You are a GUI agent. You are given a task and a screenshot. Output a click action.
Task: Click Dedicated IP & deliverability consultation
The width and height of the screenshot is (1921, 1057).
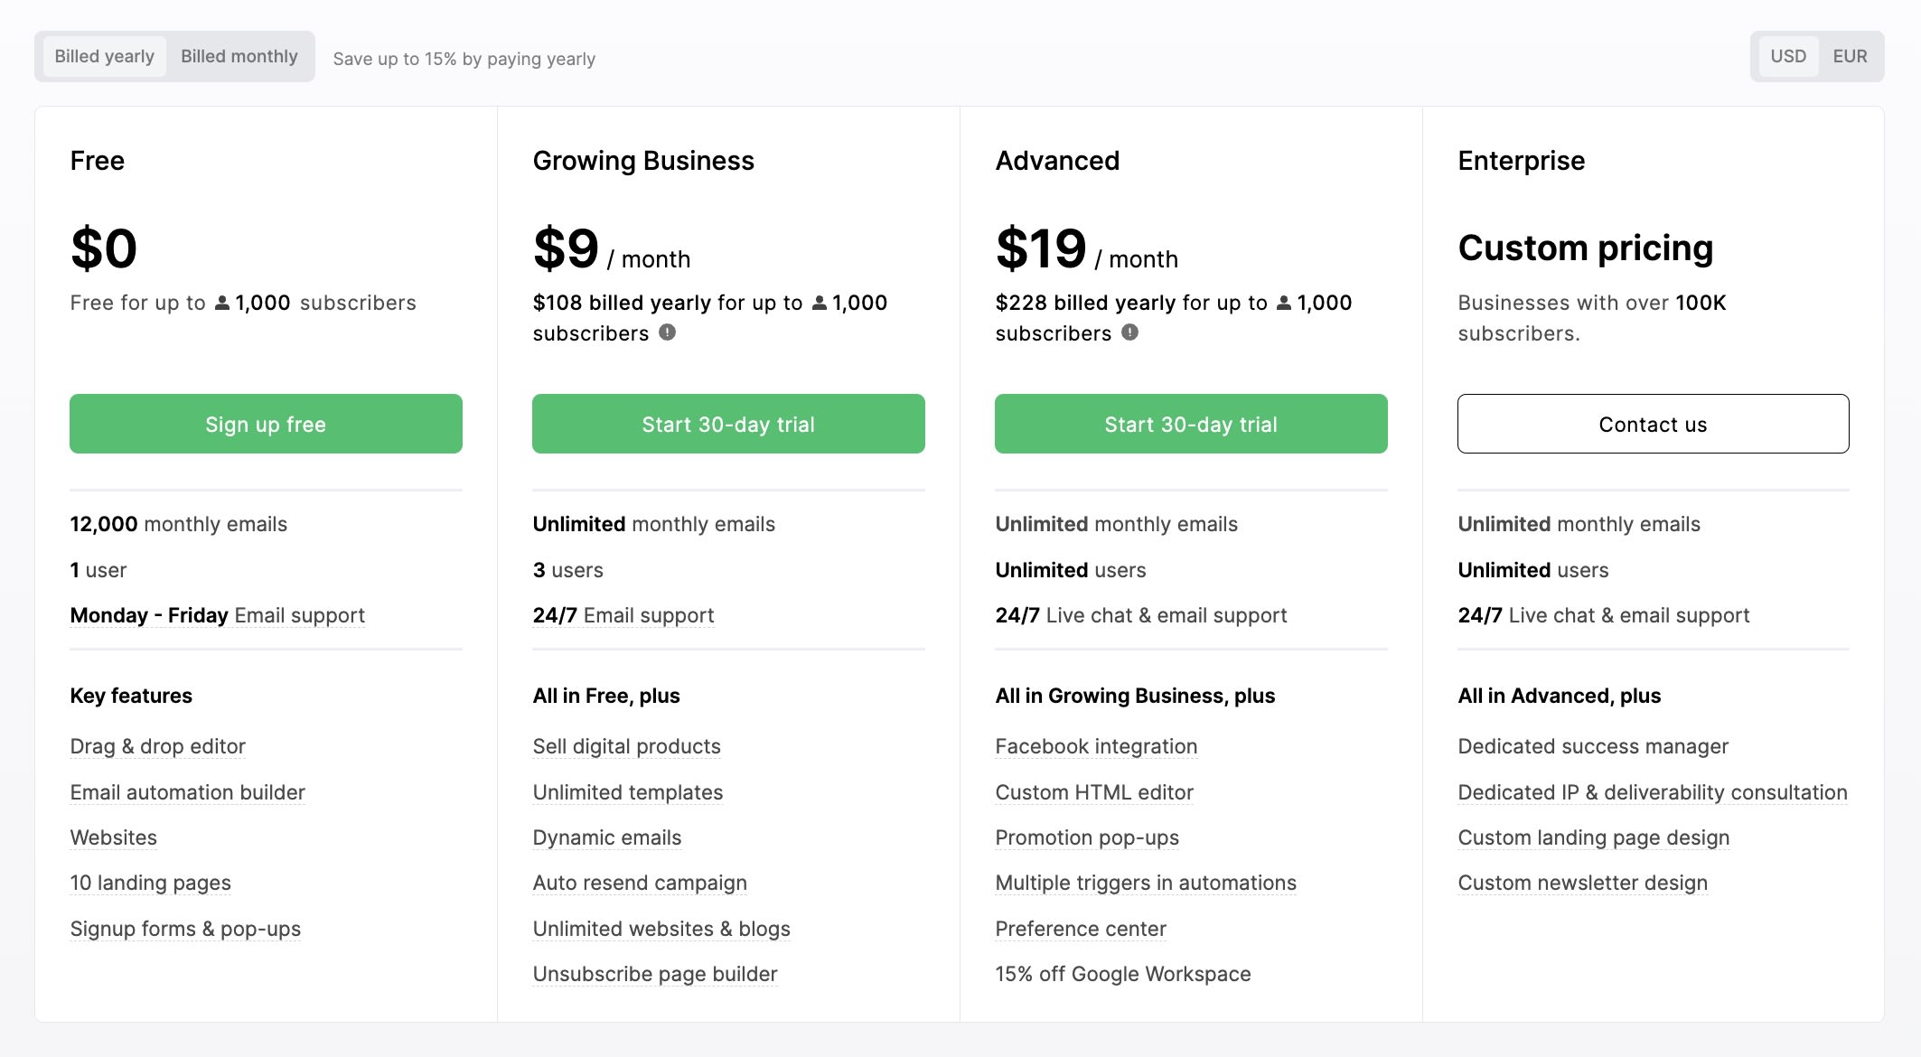(x=1653, y=792)
